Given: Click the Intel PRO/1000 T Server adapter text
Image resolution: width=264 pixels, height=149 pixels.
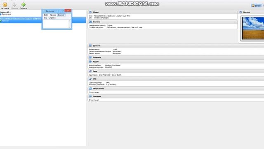Looking at the screenshot, I should [x=110, y=75].
